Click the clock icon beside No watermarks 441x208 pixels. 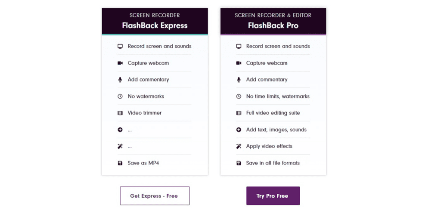(120, 96)
